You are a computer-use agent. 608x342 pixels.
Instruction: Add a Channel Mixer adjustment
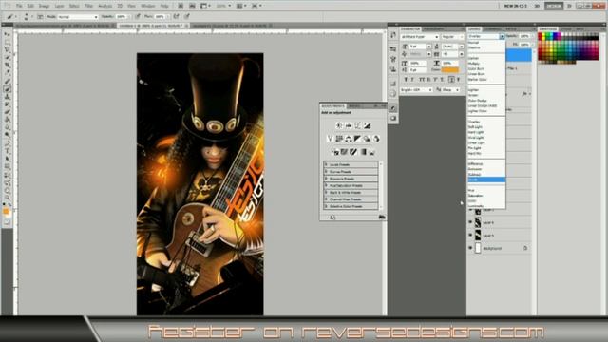[376, 139]
